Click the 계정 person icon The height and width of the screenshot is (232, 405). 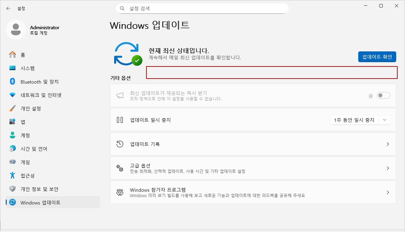click(12, 135)
